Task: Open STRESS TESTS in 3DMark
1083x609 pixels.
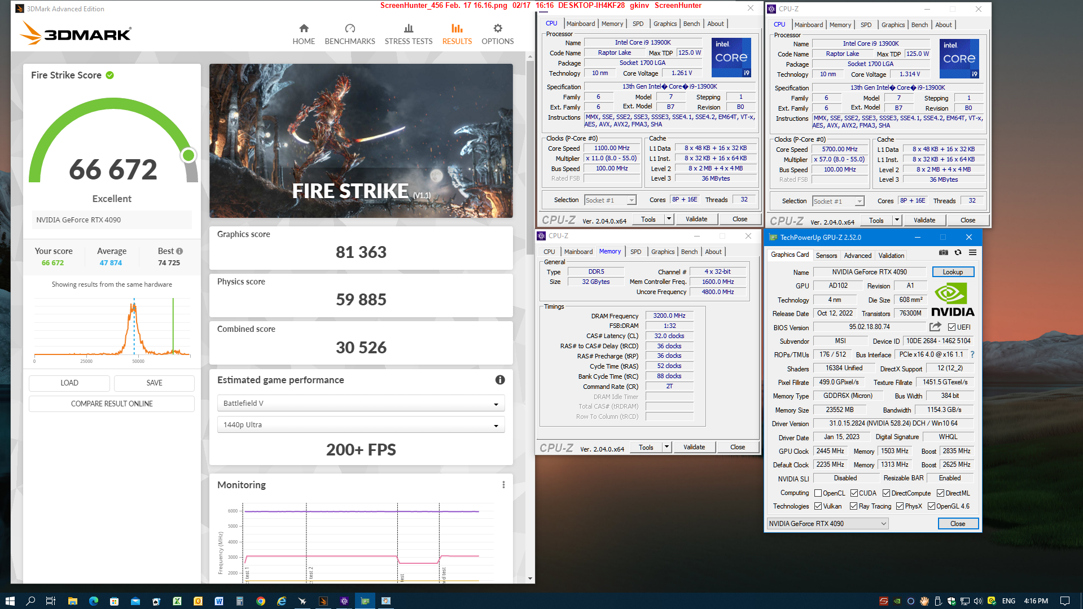Action: (x=409, y=34)
